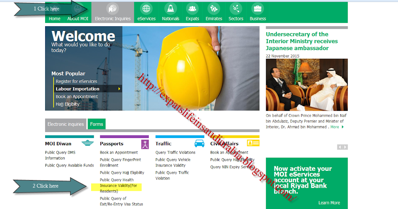Click Expats menu label

pyautogui.click(x=192, y=19)
